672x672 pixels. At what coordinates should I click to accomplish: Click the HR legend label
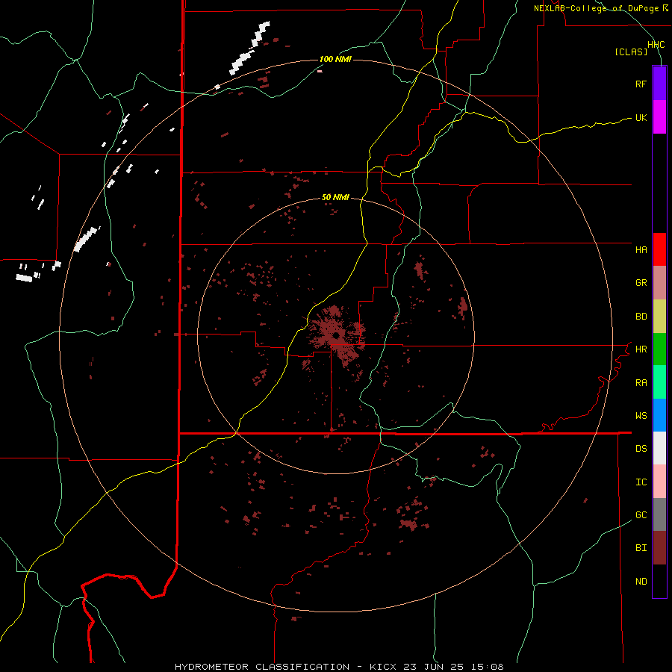point(641,349)
